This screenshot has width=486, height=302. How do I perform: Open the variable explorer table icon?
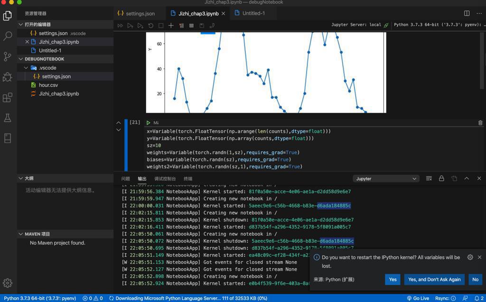pos(192,26)
